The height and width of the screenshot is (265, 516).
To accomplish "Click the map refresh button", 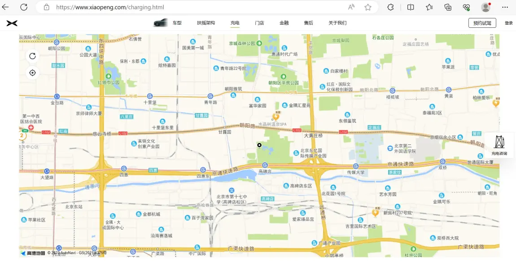I will click(32, 56).
